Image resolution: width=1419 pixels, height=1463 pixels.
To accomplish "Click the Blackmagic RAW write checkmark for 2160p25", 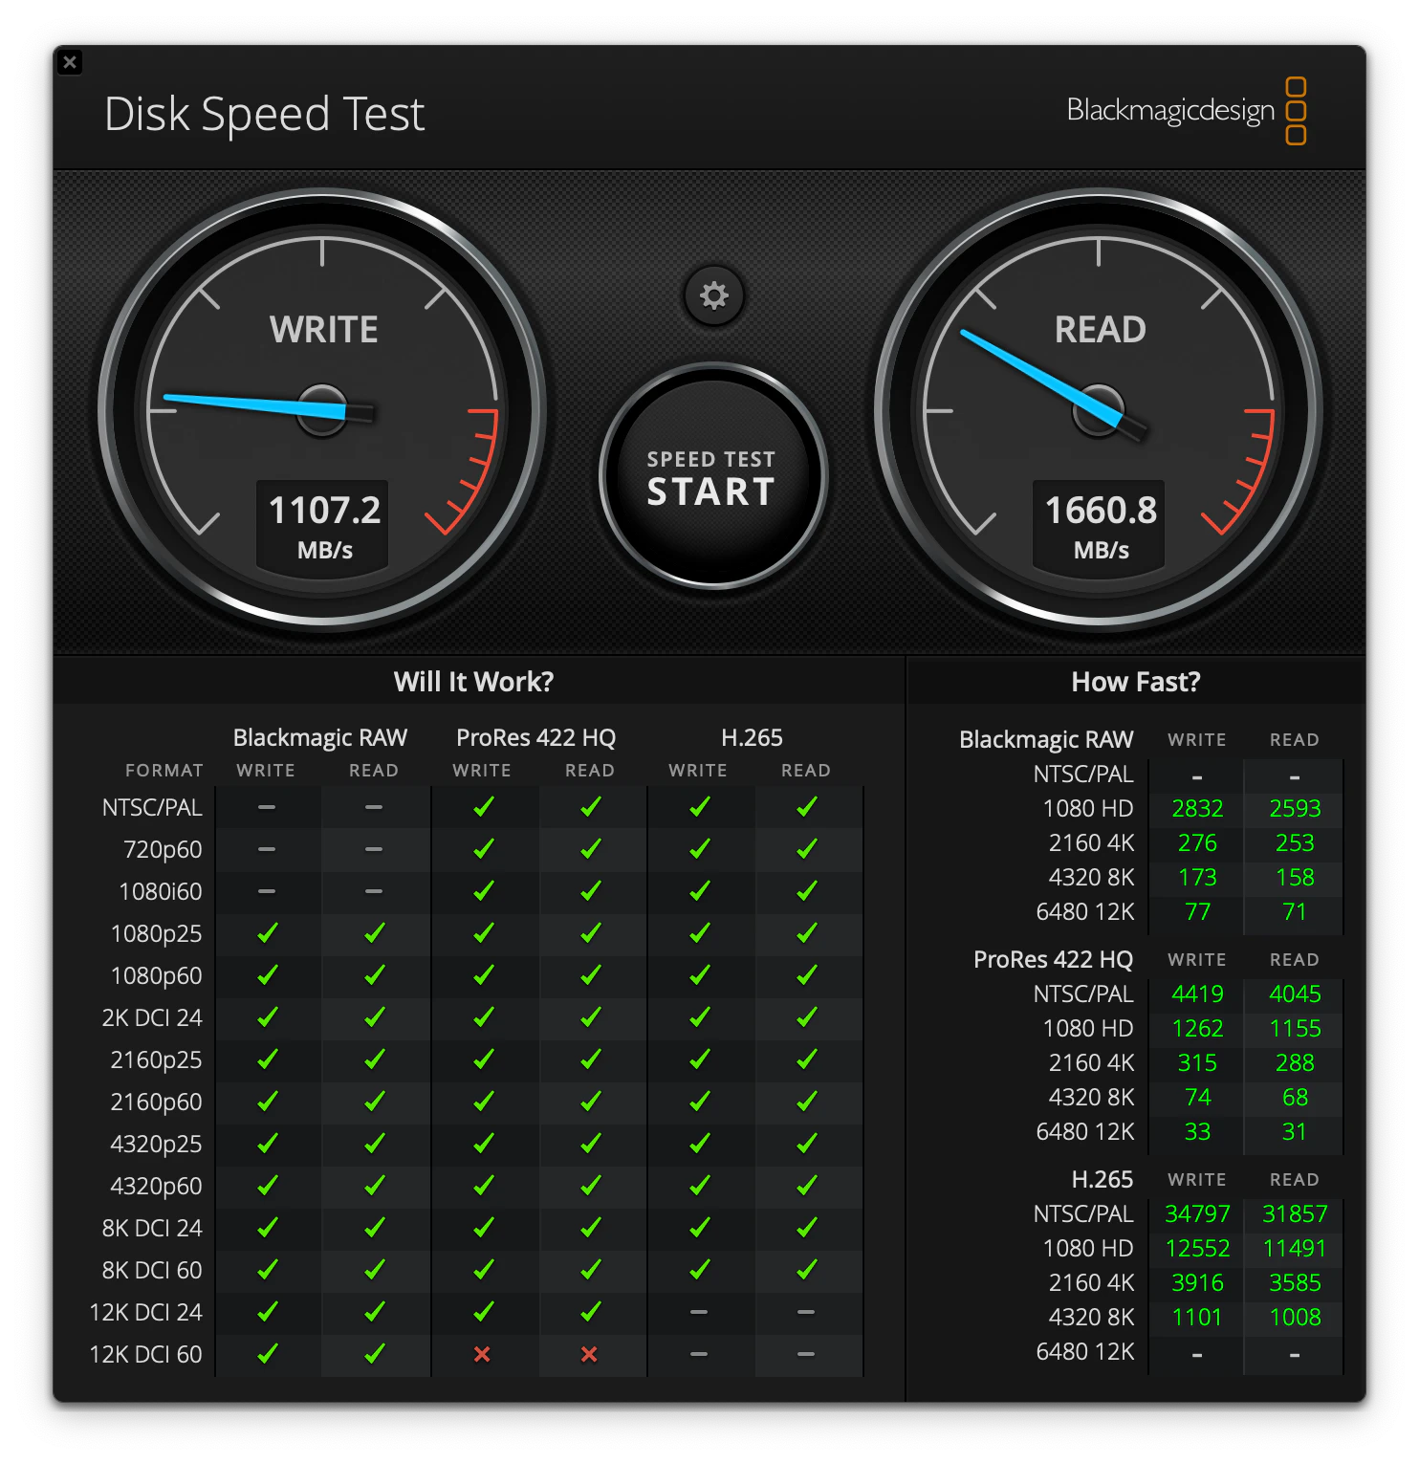I will pos(268,1059).
